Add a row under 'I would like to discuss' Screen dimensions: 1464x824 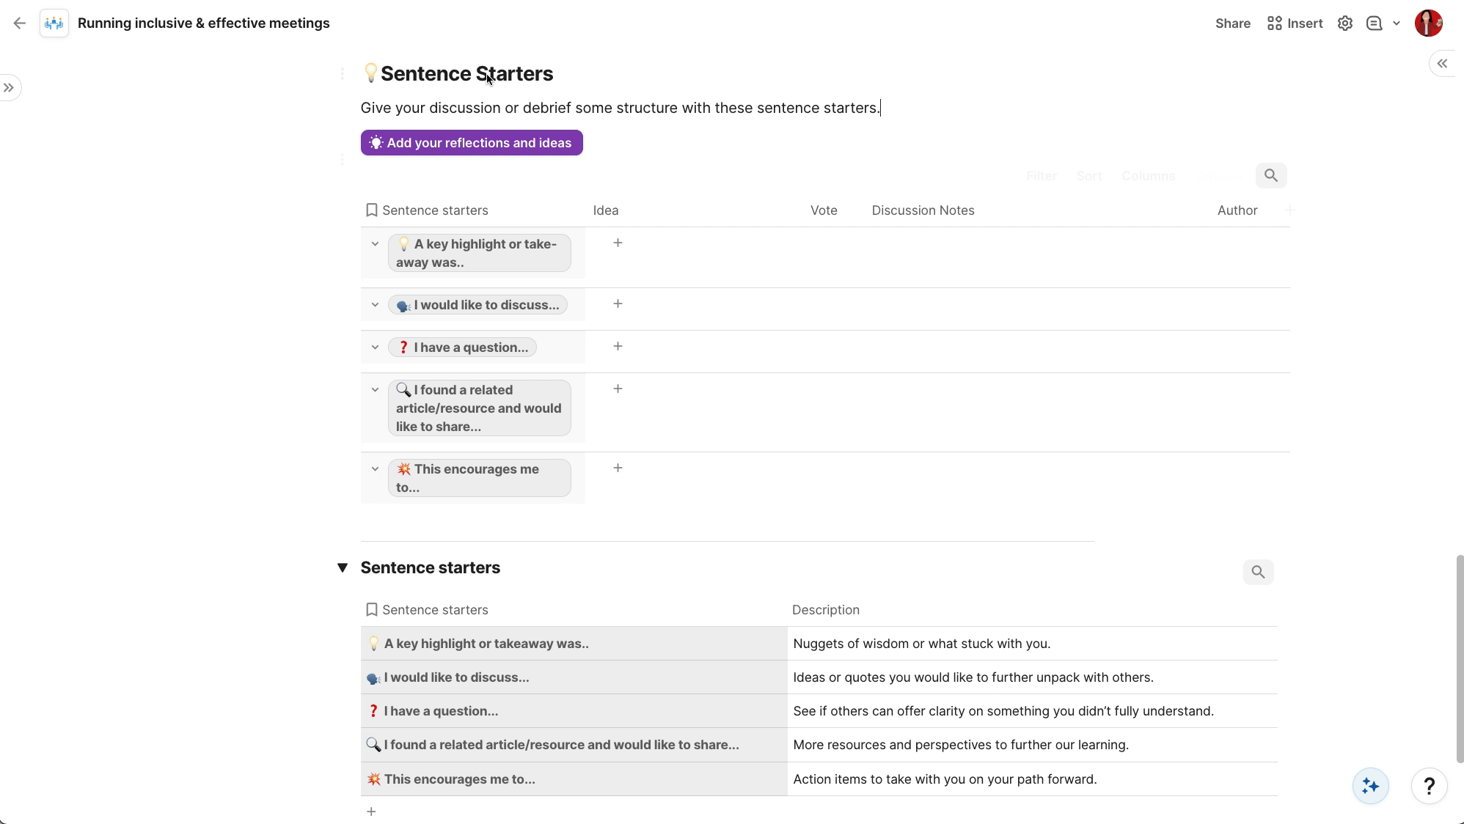tap(618, 304)
